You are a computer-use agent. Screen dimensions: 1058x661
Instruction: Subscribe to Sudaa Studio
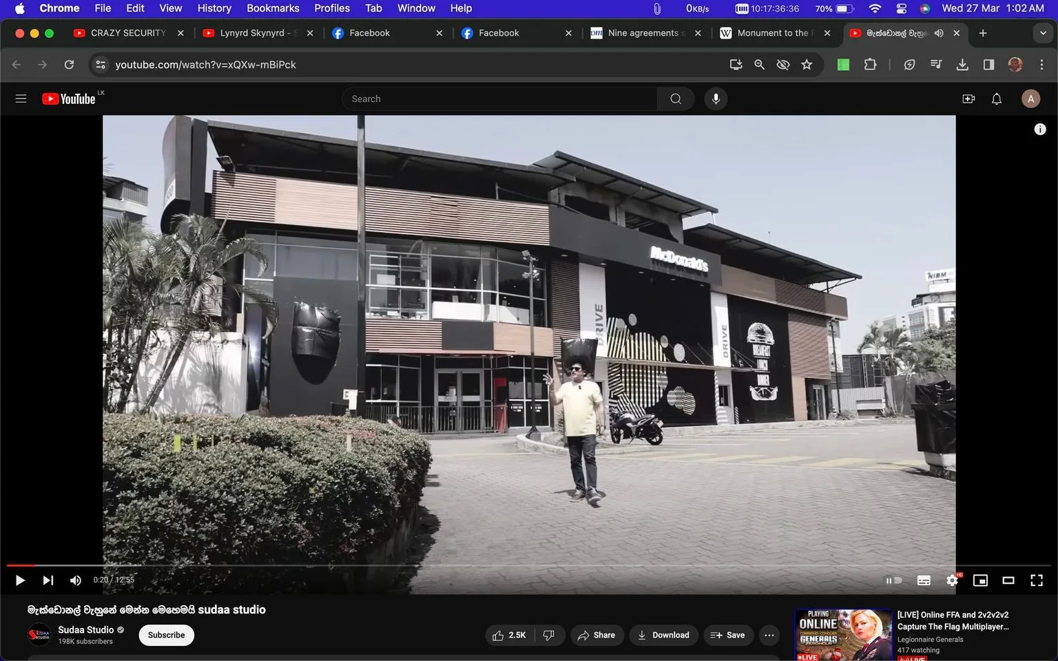(167, 635)
